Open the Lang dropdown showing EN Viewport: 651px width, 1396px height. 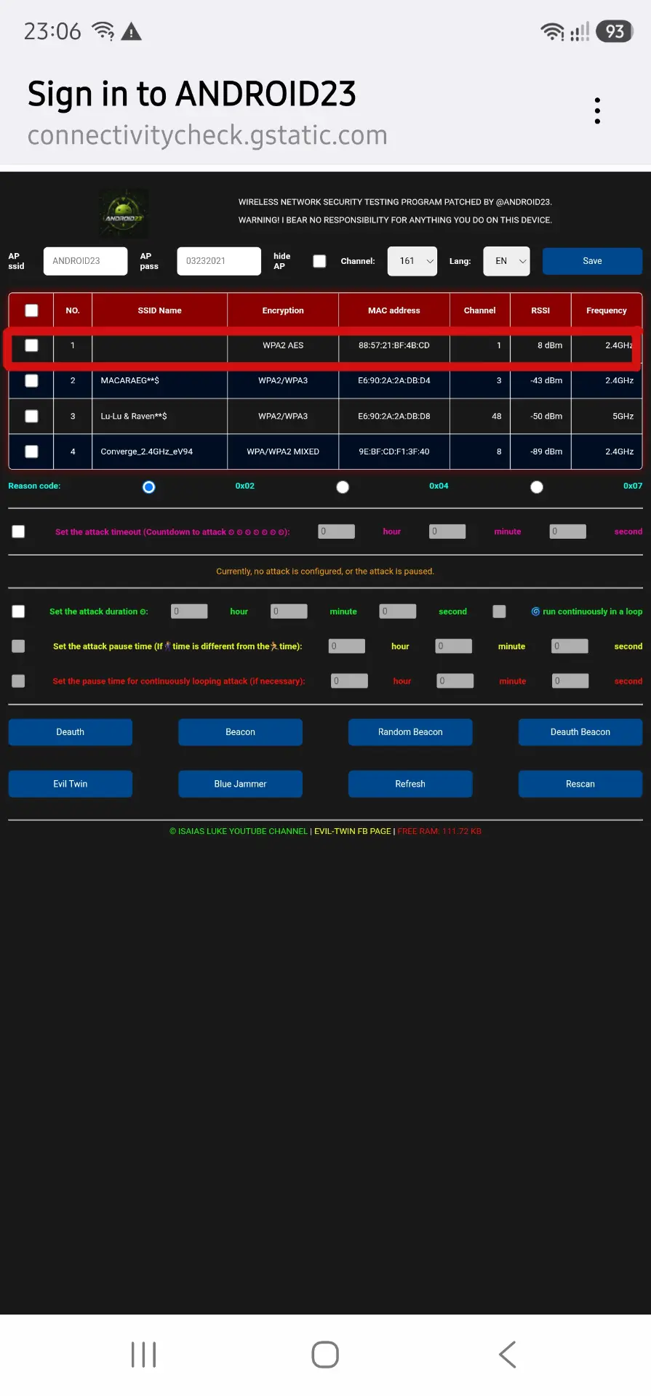coord(507,261)
